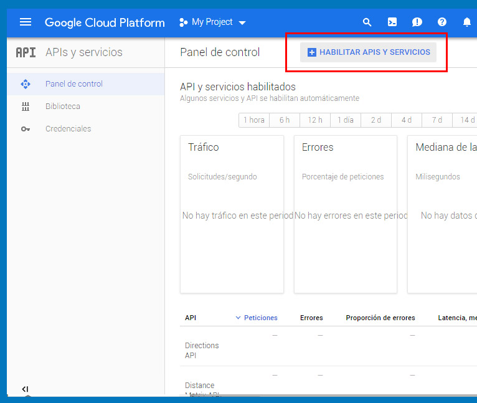Screen dimensions: 477x403
Task: Click the Errores column header
Action: (311, 318)
